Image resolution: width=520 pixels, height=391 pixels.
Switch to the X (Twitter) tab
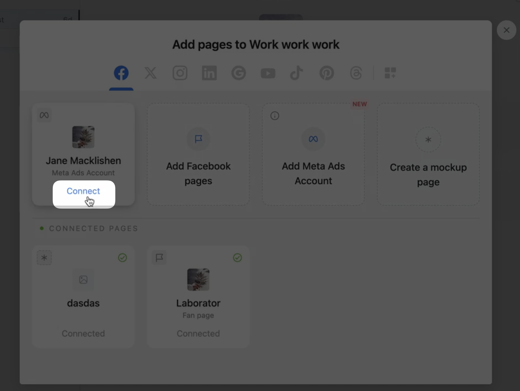click(150, 73)
